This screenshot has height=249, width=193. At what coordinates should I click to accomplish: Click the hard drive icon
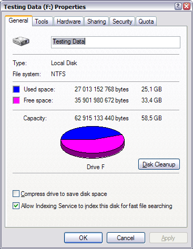coord(21,41)
